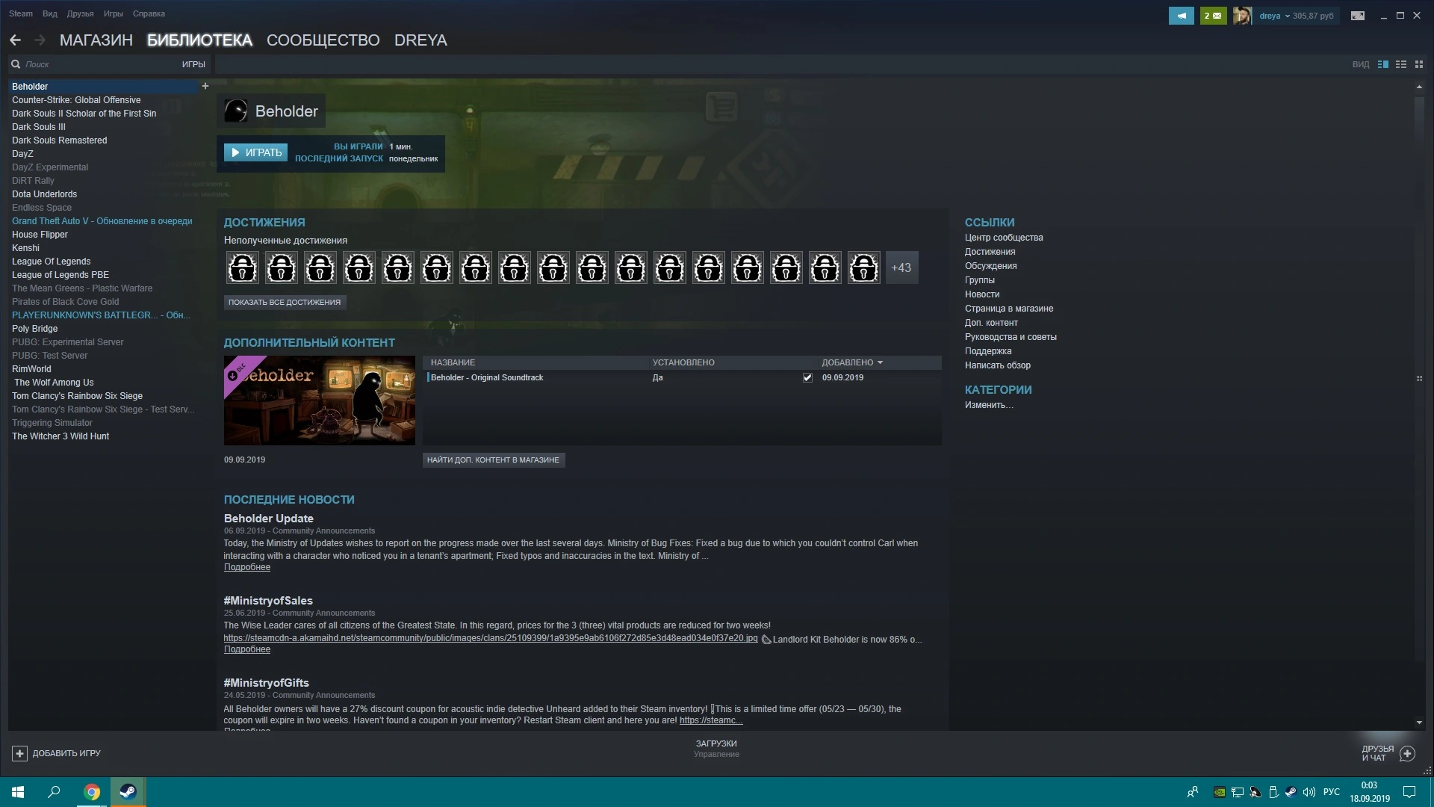Click НАЙТИ ДОП. КОНТЕНТ В МАГАЗИНЕ
The width and height of the screenshot is (1434, 807).
point(493,460)
